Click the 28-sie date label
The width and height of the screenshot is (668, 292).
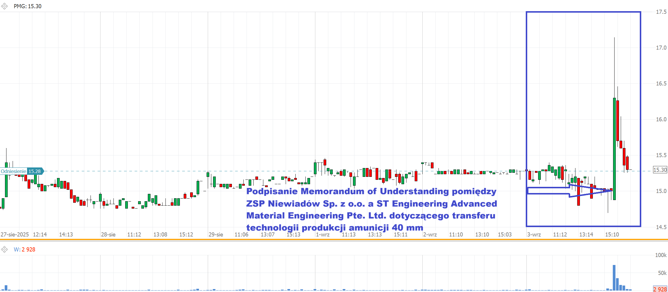[x=108, y=234]
